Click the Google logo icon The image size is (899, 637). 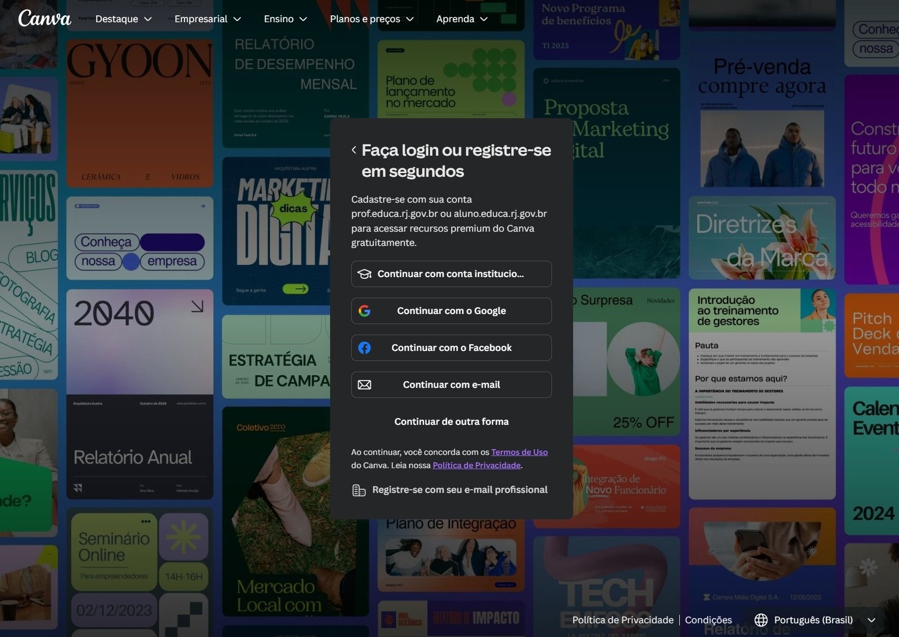pyautogui.click(x=364, y=311)
